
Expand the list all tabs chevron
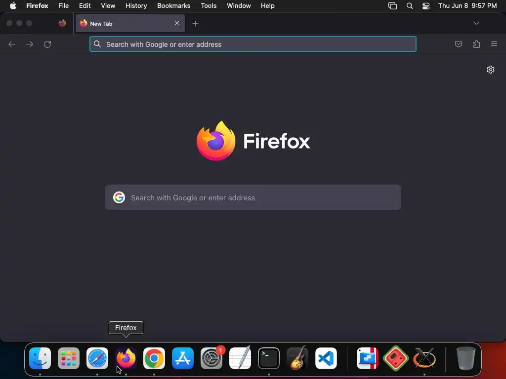[x=476, y=23]
